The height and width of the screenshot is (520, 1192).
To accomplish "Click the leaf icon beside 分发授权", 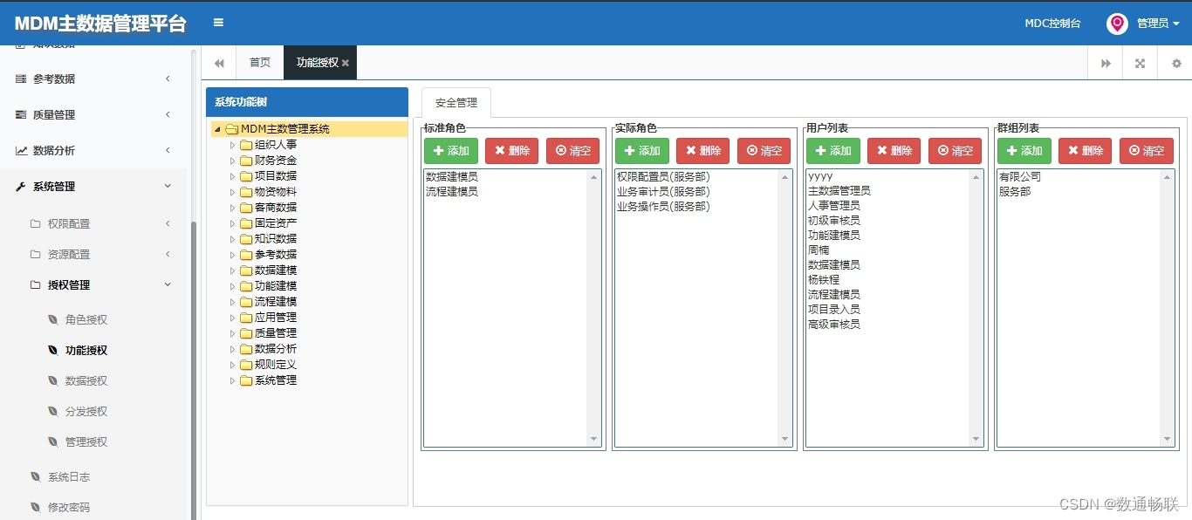I will coord(53,411).
